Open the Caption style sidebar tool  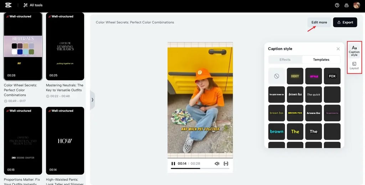point(354,51)
